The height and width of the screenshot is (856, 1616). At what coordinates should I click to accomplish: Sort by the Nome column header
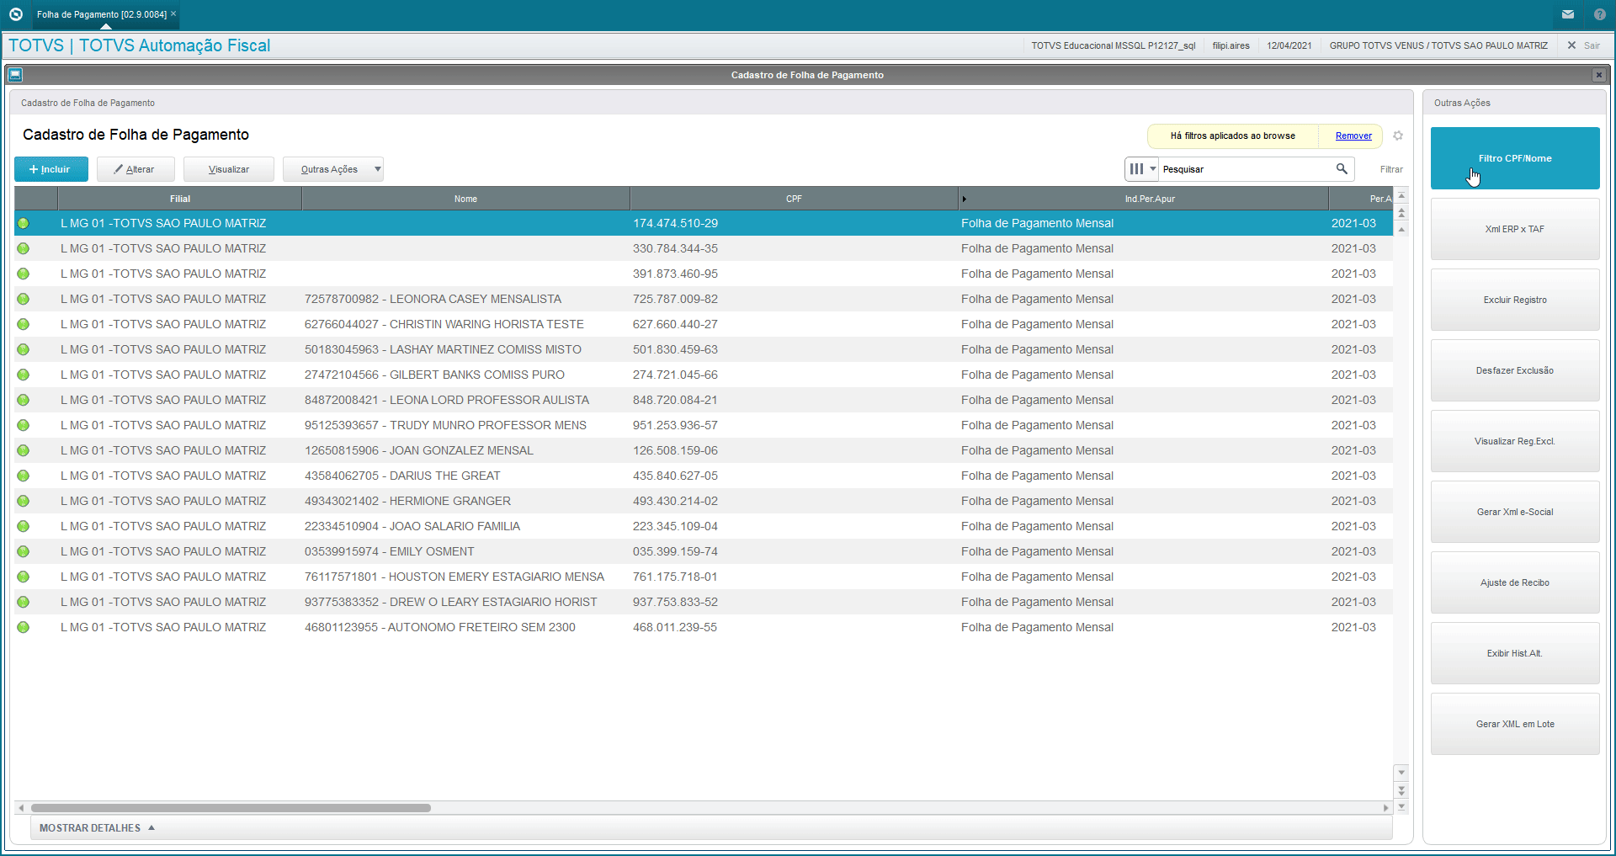tap(465, 199)
